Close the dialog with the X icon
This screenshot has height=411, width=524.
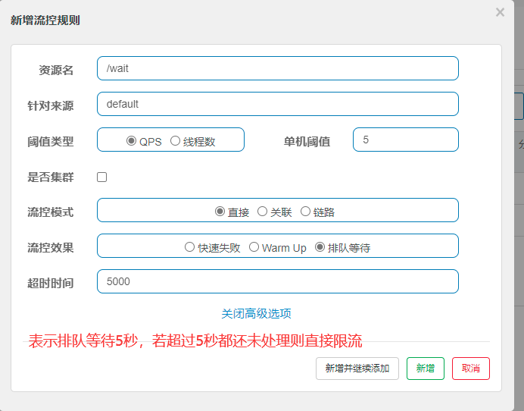coord(500,12)
